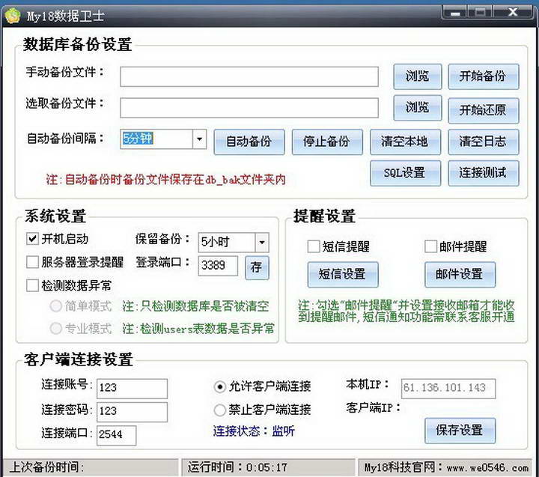The height and width of the screenshot is (477, 539).
Task: Open SQL设置
Action: pos(405,173)
